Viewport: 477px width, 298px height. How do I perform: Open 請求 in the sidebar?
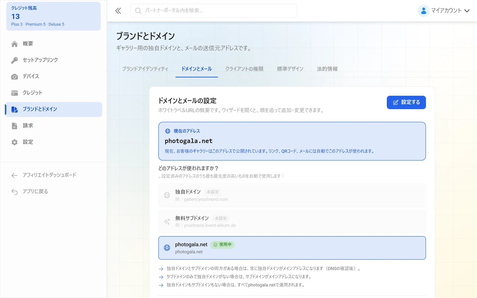(53, 126)
